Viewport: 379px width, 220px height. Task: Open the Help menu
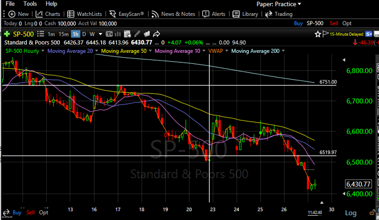[x=51, y=4]
